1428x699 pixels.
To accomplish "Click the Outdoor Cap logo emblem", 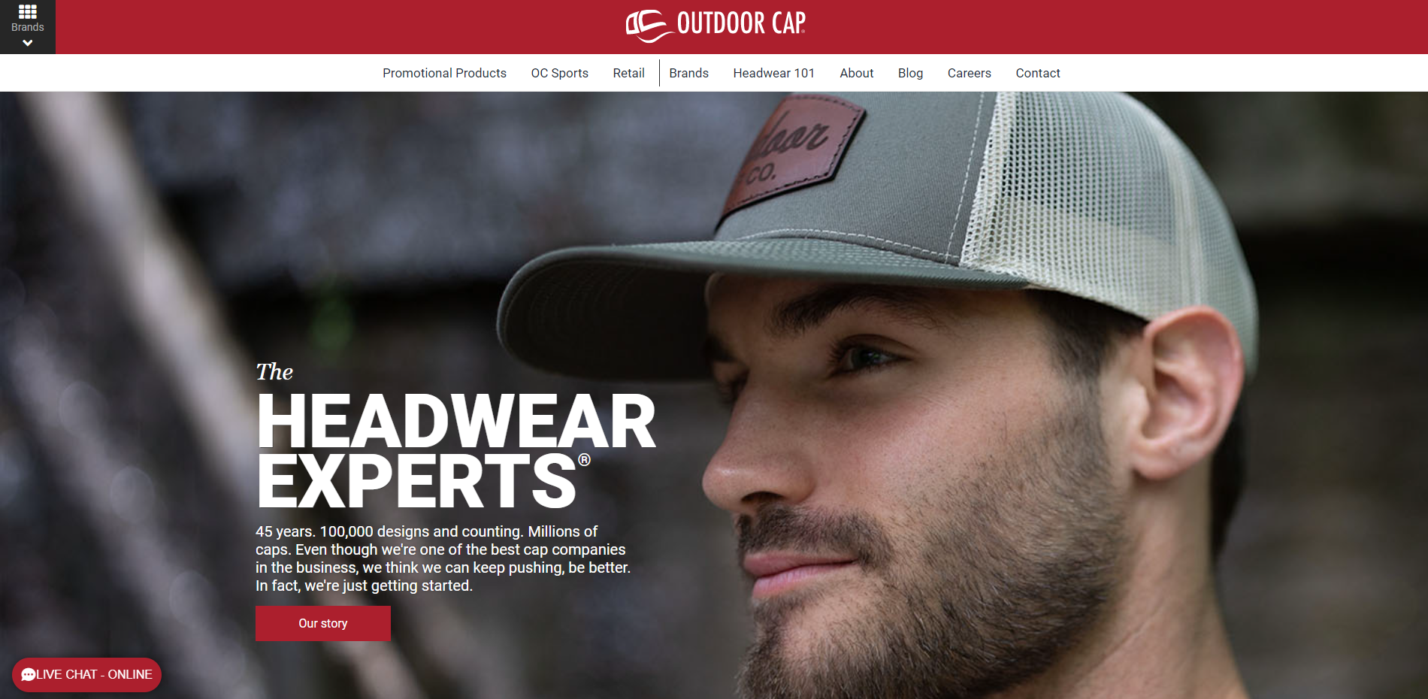I will tap(648, 26).
